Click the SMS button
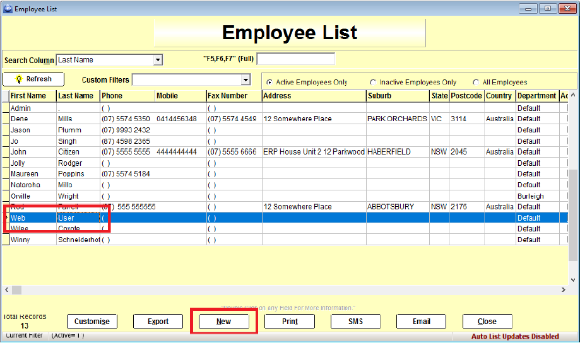The image size is (580, 343). 355,322
